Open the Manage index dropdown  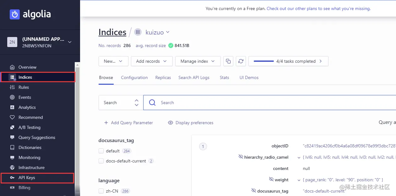click(198, 61)
